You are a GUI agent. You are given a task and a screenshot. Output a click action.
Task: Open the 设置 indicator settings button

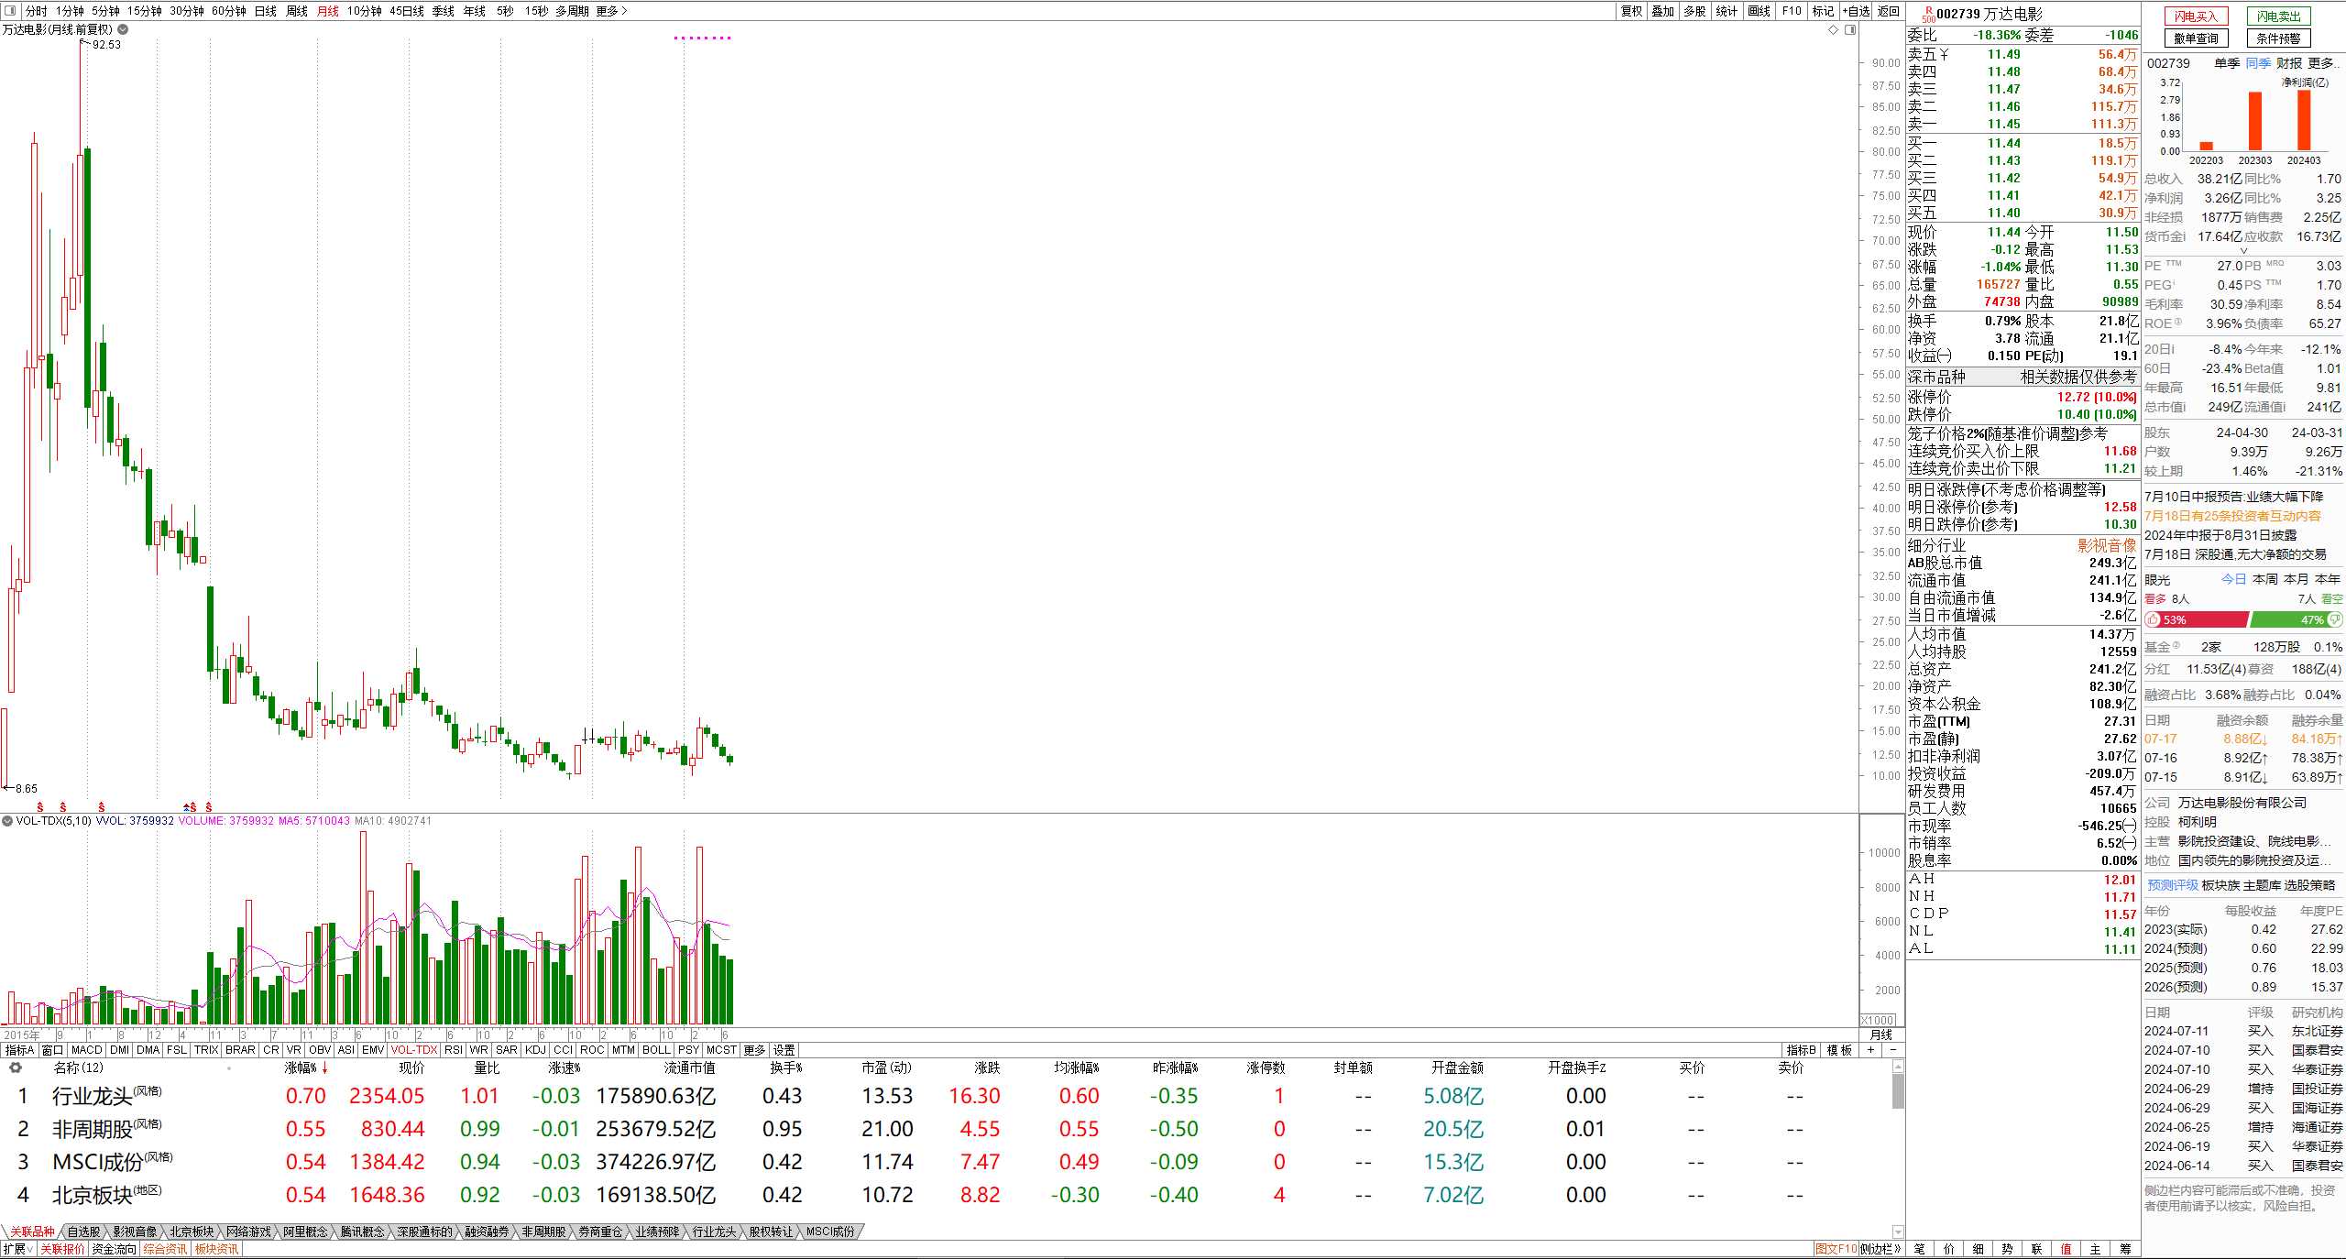click(784, 1050)
